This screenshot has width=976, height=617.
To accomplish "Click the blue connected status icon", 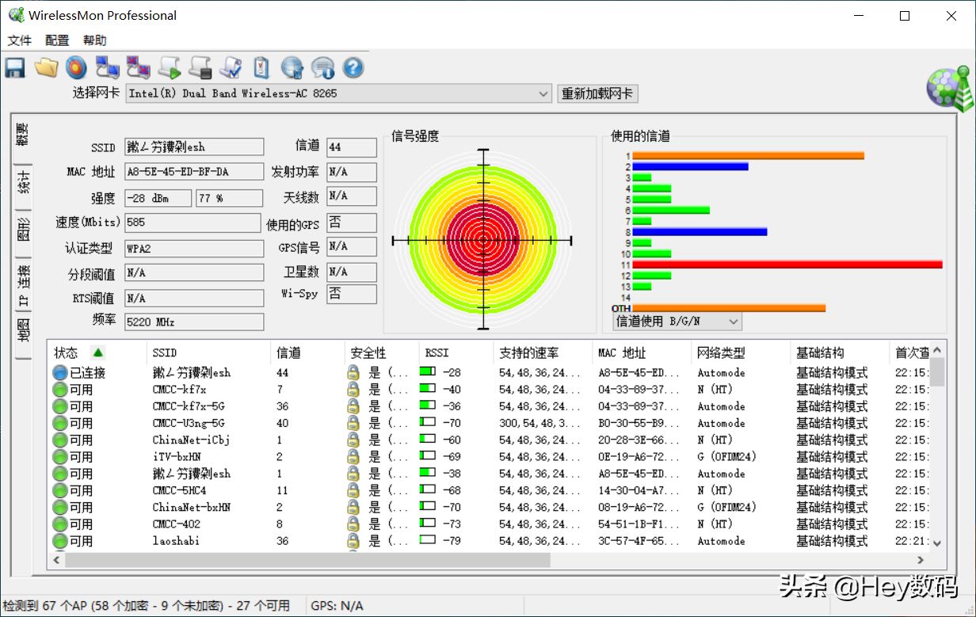I will click(60, 372).
